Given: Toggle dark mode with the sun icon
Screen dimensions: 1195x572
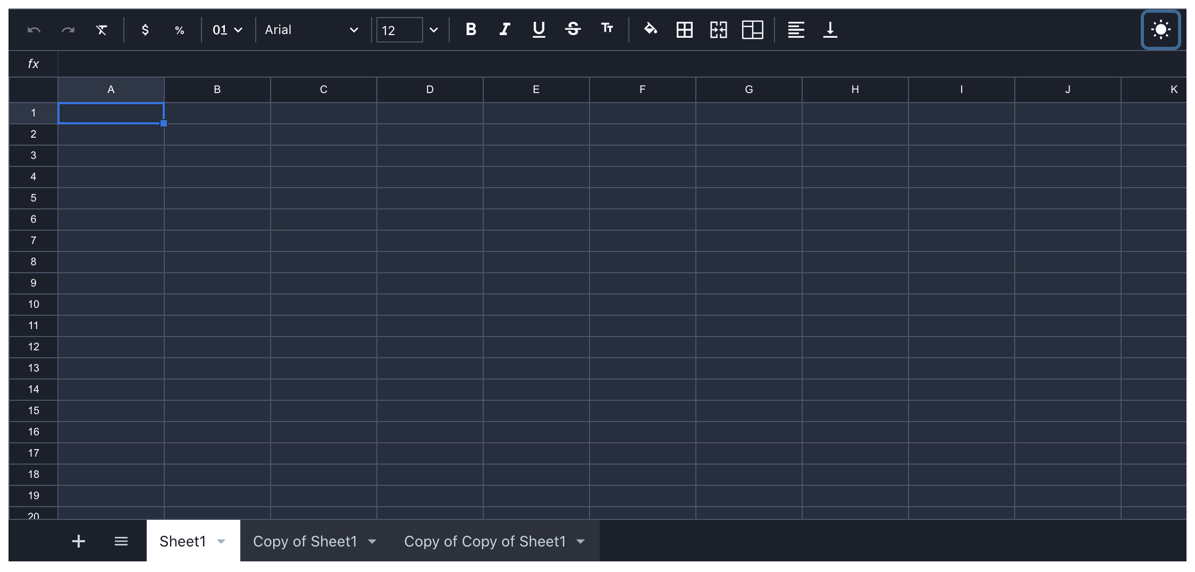Looking at the screenshot, I should [1160, 30].
